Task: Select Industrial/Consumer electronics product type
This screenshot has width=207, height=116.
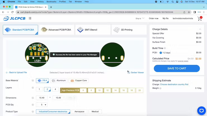Action: 53,112
